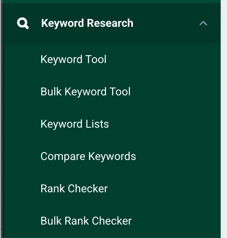
Task: Click the lighter green bar above Keyword Research
Action: click(111, 2)
